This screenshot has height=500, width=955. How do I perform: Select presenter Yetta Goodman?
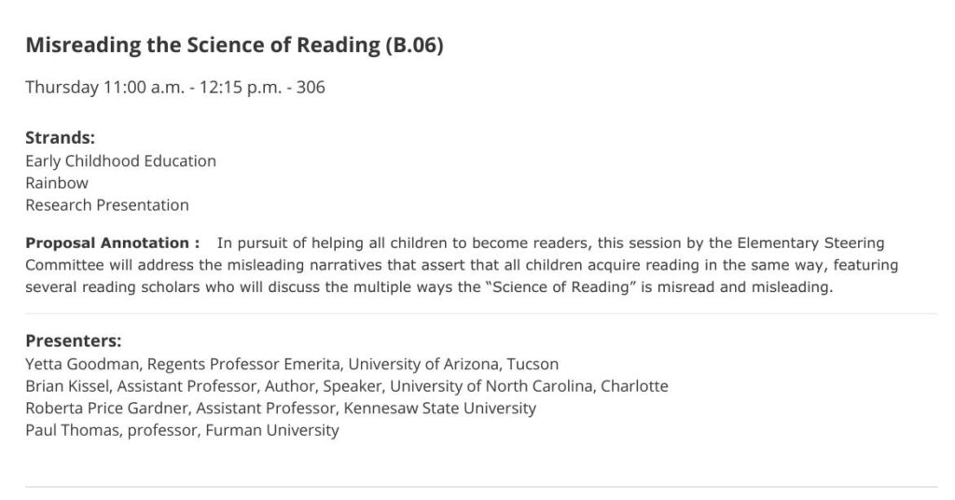(82, 364)
